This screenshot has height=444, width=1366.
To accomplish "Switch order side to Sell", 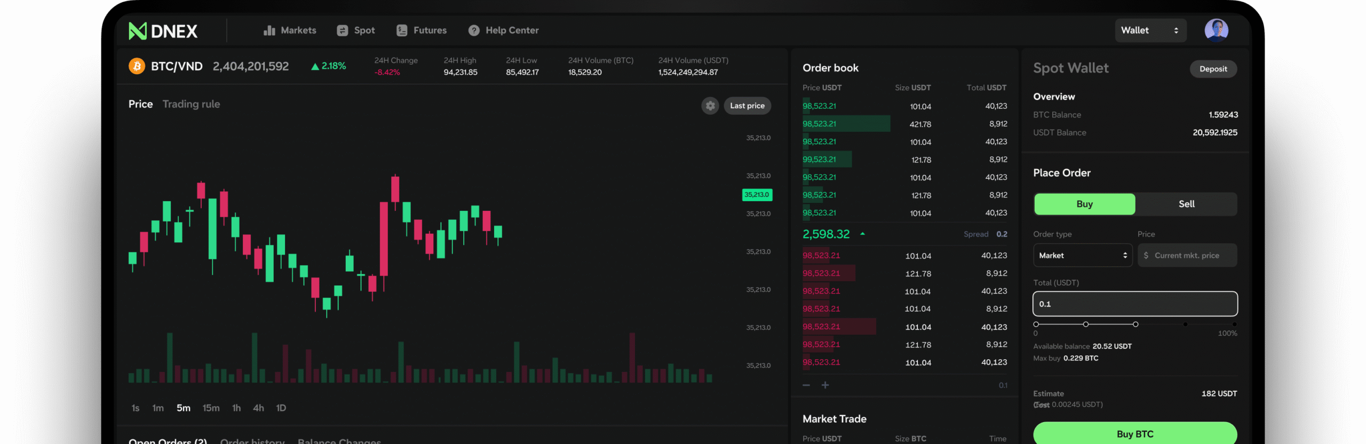I will 1186,204.
